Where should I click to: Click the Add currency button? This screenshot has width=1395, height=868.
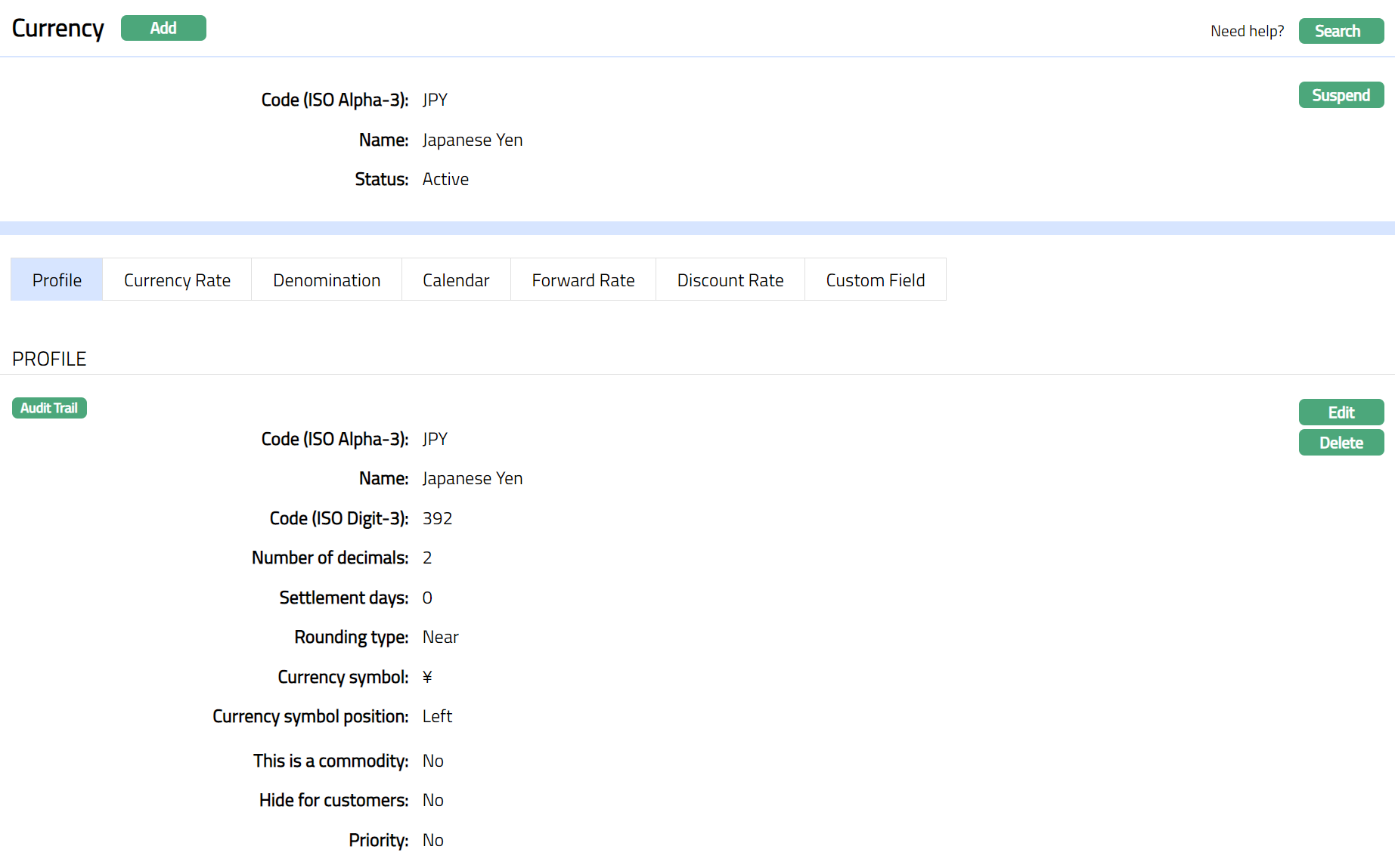coord(163,29)
